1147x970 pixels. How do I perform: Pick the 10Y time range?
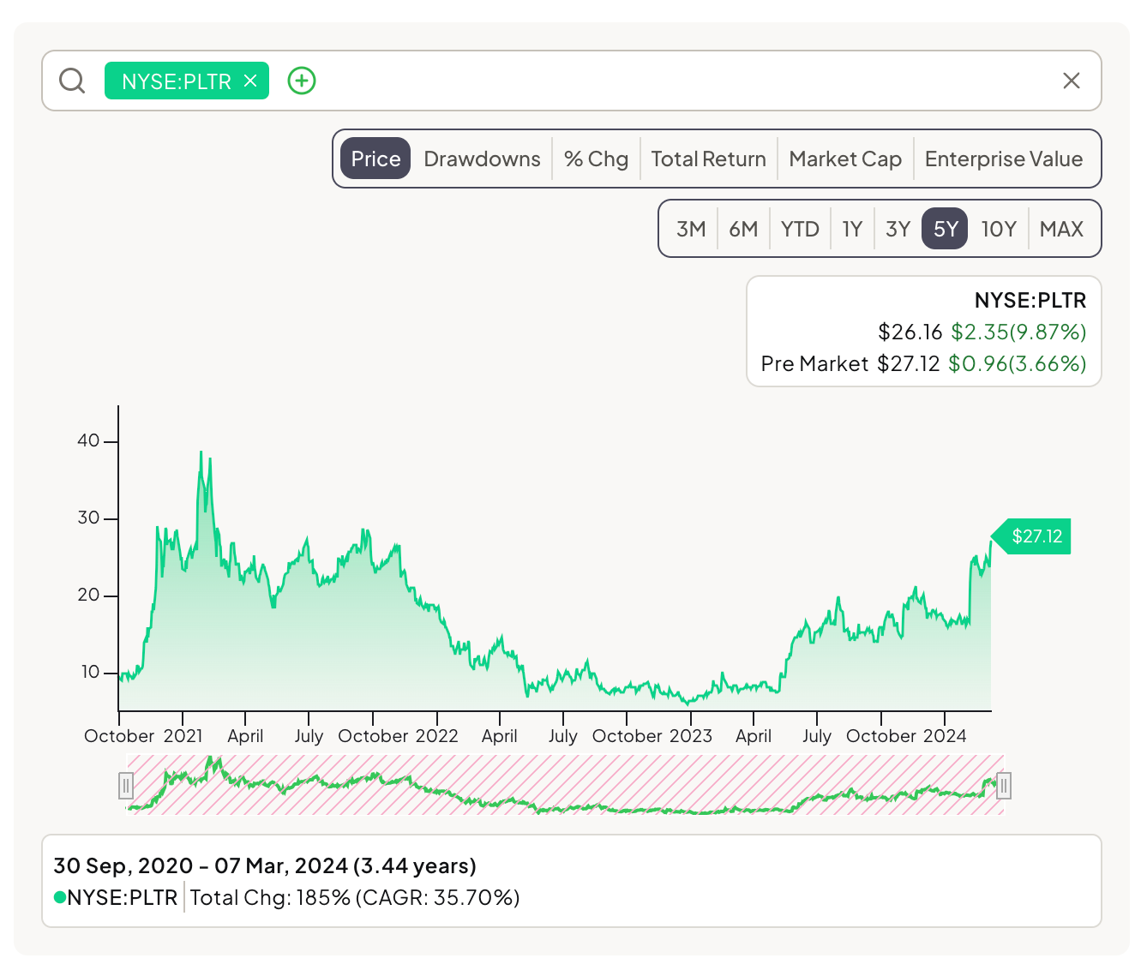pyautogui.click(x=999, y=229)
